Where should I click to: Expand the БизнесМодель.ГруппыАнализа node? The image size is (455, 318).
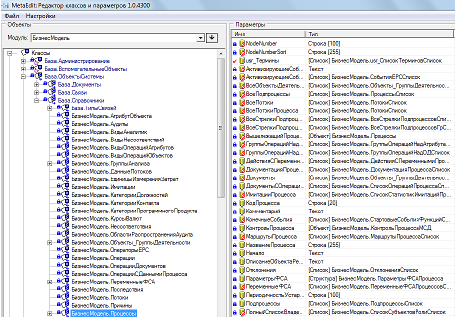point(50,163)
